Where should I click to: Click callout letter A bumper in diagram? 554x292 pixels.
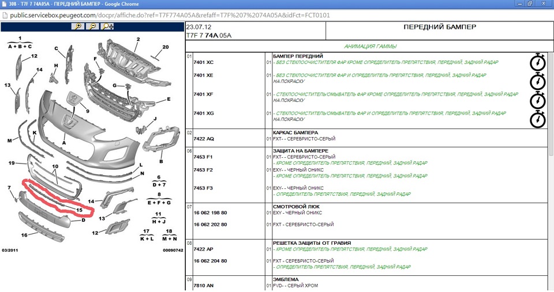[x=64, y=143]
